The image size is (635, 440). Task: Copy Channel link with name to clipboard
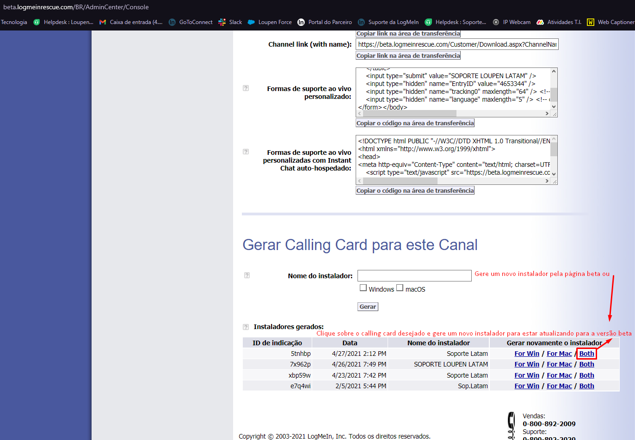pos(408,56)
